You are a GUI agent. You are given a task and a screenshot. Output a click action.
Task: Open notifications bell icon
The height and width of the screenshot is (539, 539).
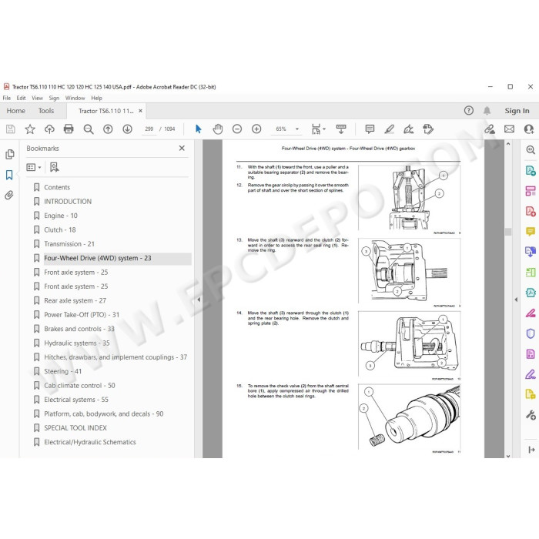point(487,111)
